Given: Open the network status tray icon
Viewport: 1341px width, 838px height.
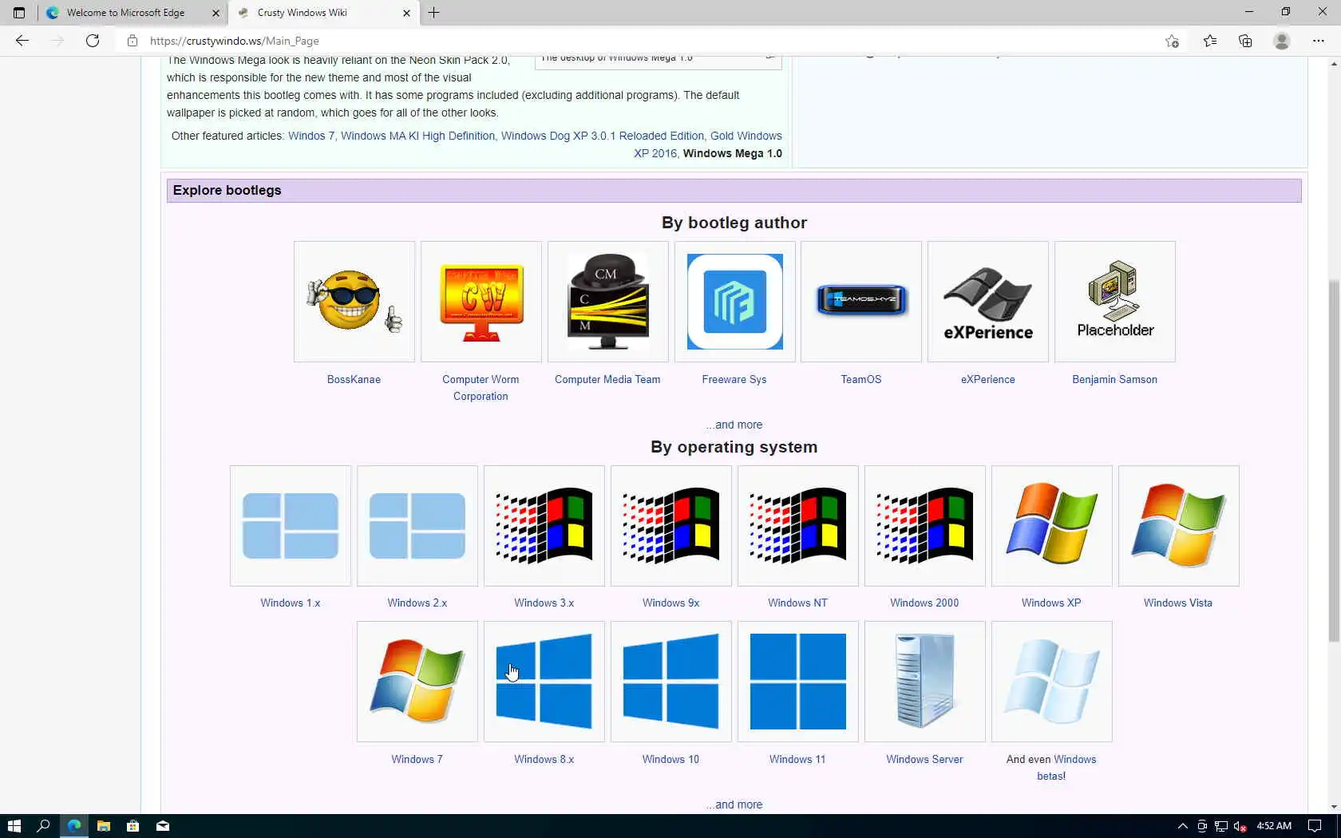Looking at the screenshot, I should coord(1221,826).
